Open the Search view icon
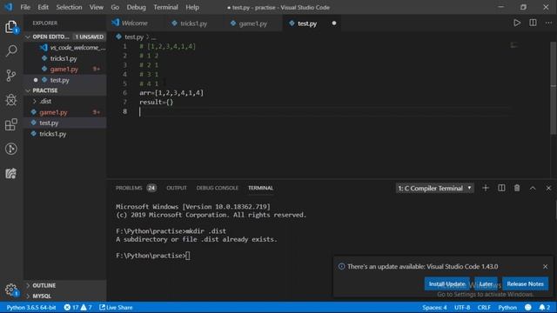The image size is (557, 313). click(11, 50)
